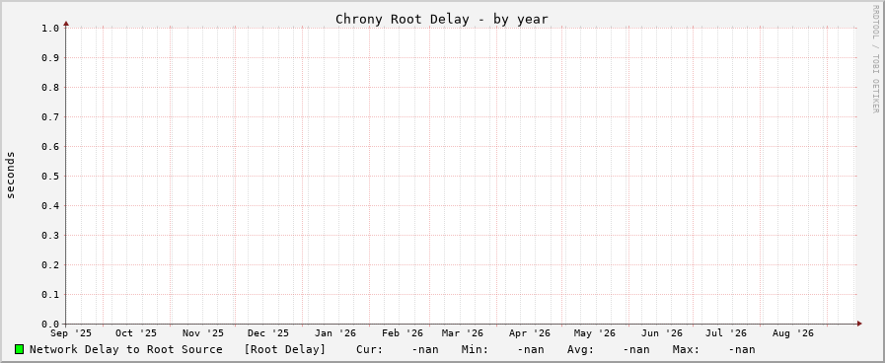Click the -nan value after Max:

[x=742, y=349]
